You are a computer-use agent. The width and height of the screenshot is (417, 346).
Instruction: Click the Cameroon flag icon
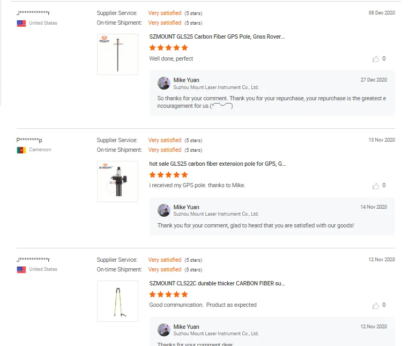tap(21, 150)
